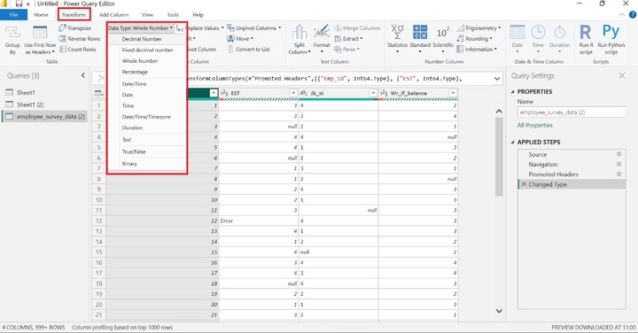
Task: Click the save icon in title bar
Action: coord(19,4)
